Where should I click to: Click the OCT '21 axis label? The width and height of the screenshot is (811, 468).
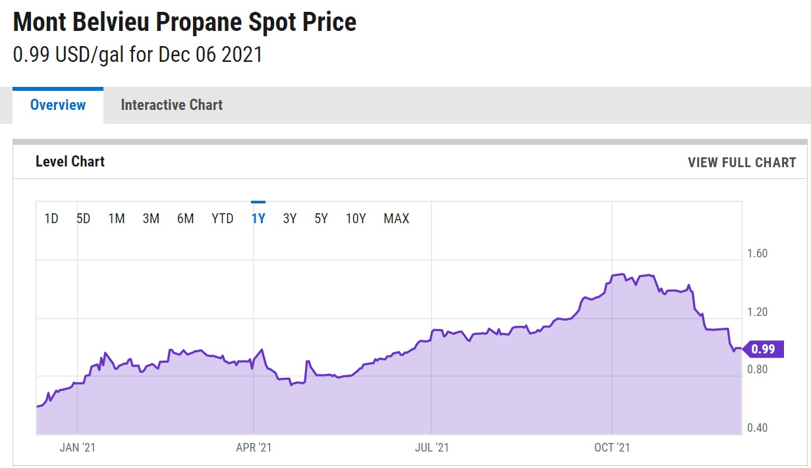pos(613,448)
